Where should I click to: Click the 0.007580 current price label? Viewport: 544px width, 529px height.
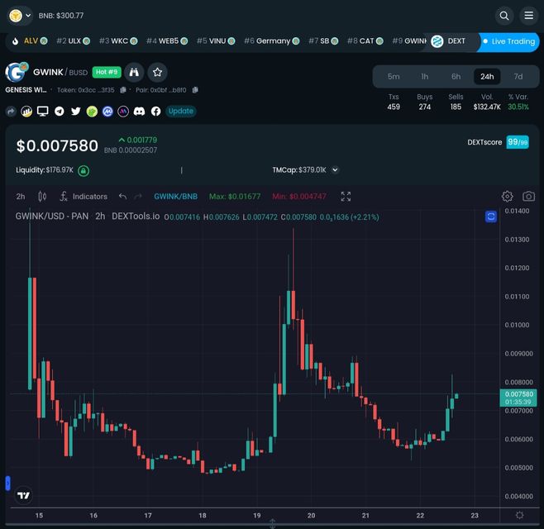[x=518, y=398]
